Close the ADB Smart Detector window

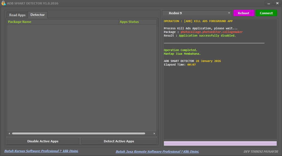pyautogui.click(x=277, y=3)
